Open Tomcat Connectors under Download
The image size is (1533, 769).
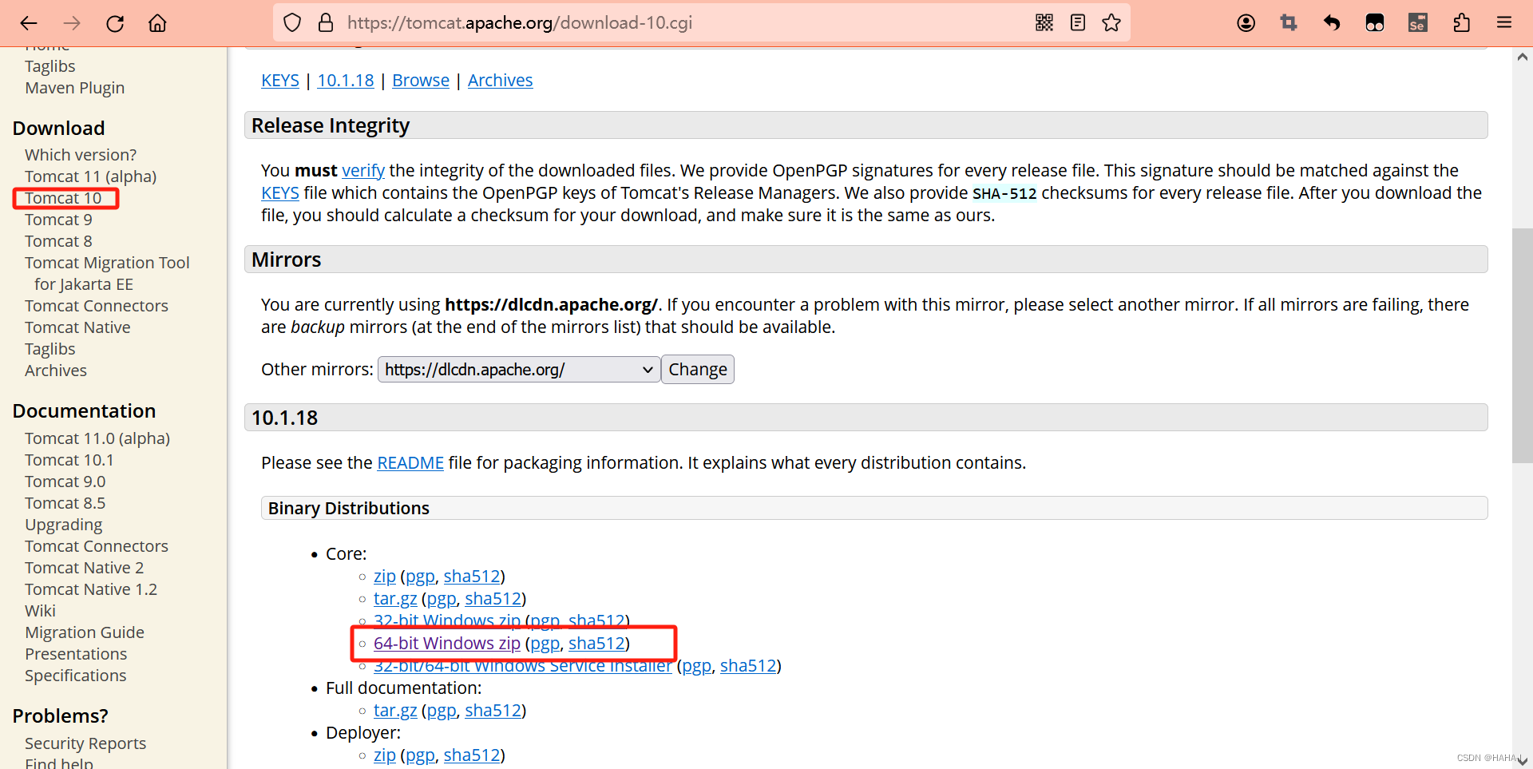97,306
